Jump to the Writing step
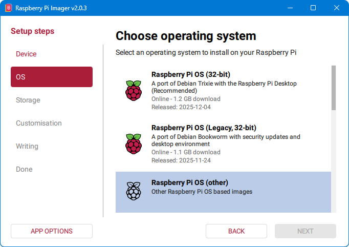Image resolution: width=349 pixels, height=247 pixels. click(27, 146)
